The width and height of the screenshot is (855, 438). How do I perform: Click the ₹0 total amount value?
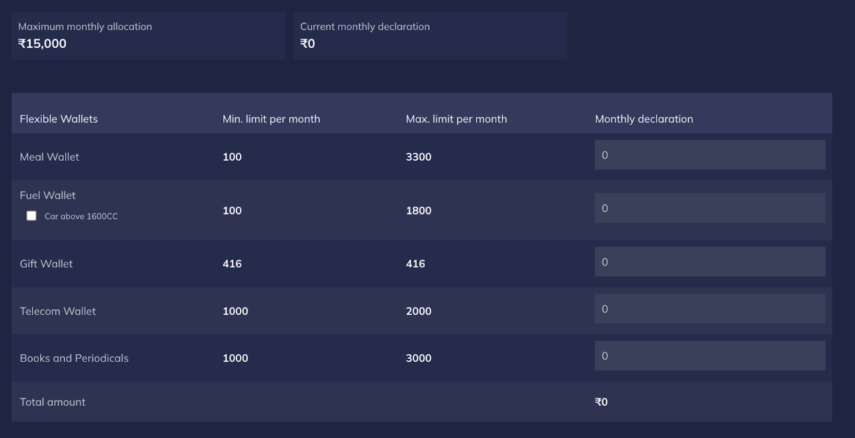(601, 402)
